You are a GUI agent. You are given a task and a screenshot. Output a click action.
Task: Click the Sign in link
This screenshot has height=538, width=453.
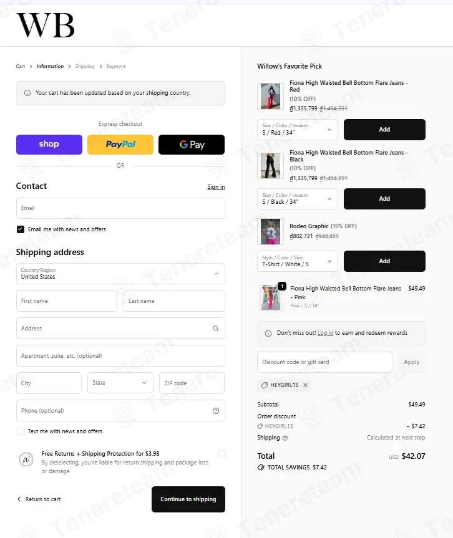click(216, 187)
